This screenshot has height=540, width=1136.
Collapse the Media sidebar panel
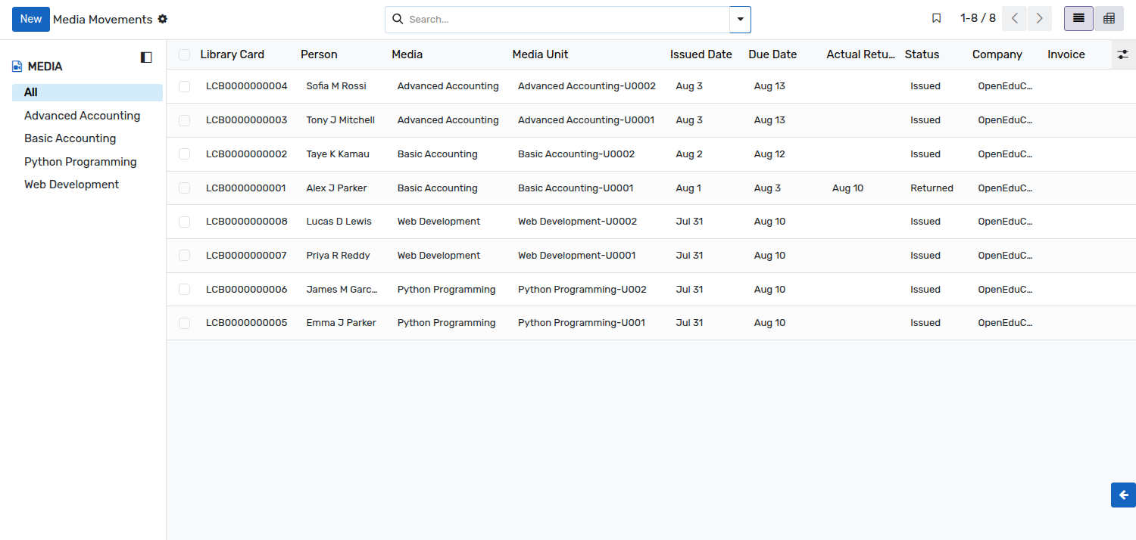[x=146, y=57]
